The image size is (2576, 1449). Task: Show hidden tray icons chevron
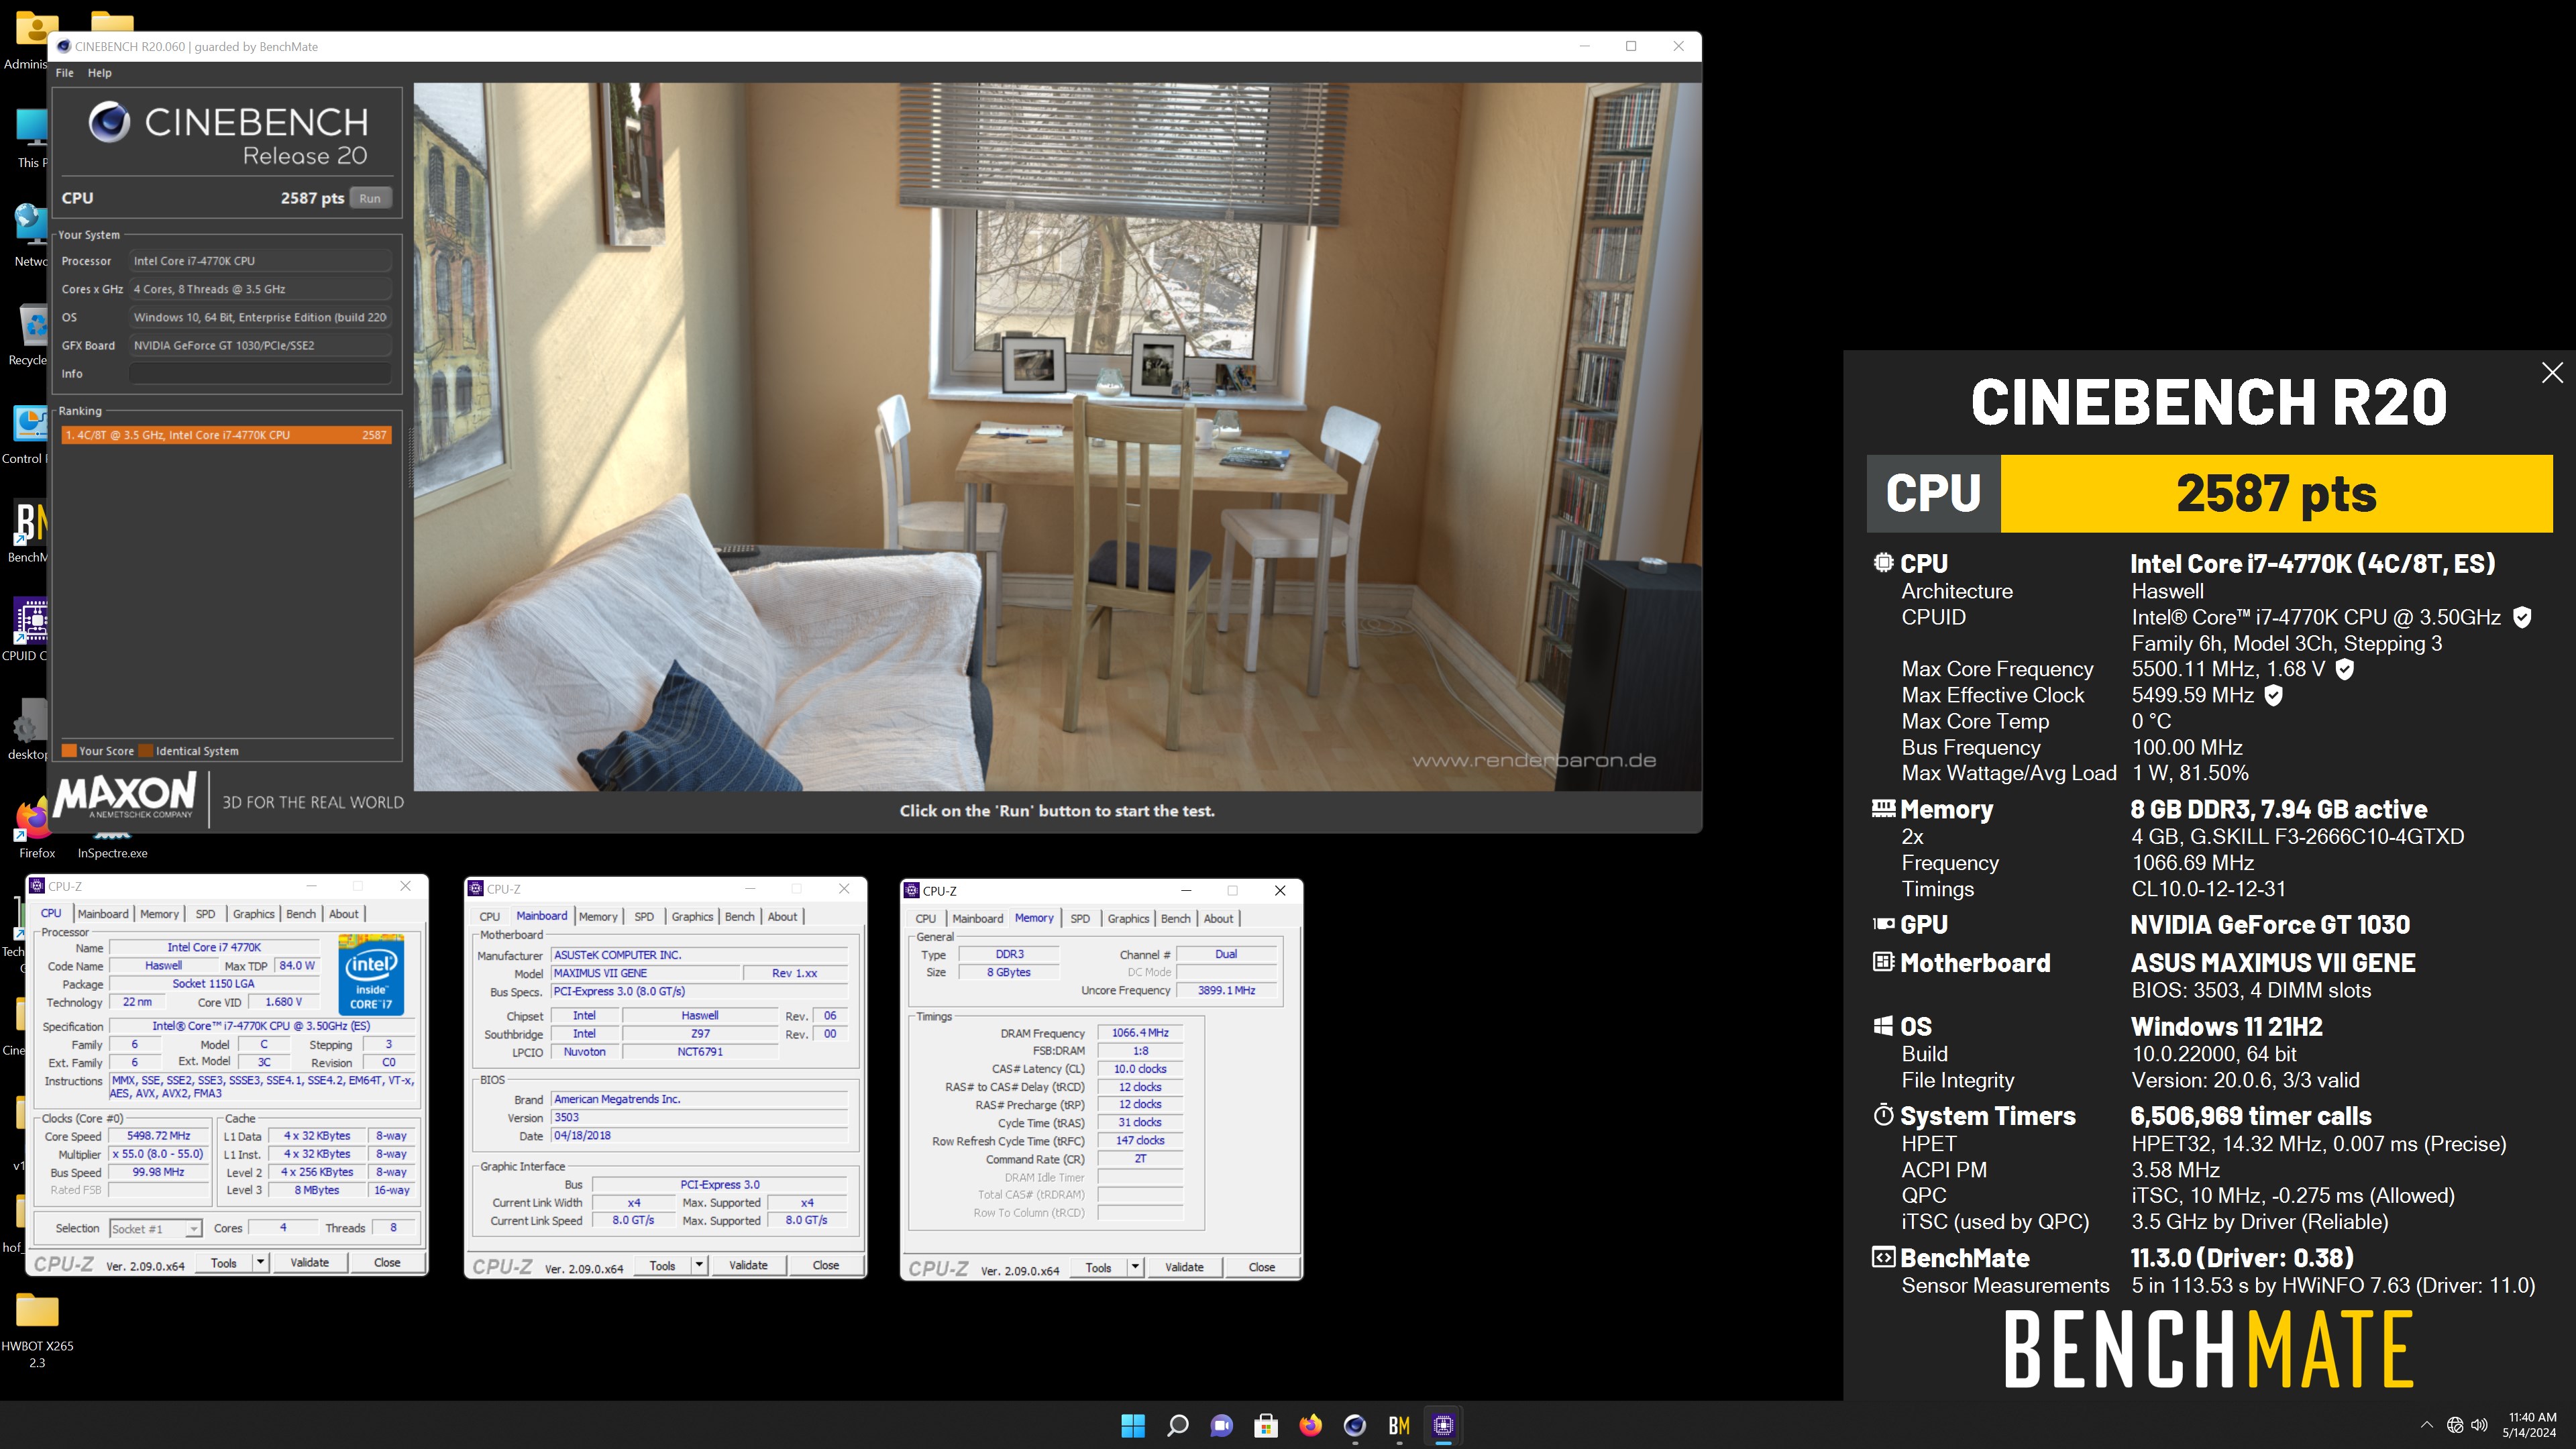point(2426,1425)
